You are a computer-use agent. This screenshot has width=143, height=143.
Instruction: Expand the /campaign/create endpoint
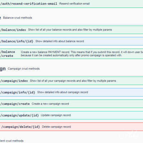tap(71, 104)
